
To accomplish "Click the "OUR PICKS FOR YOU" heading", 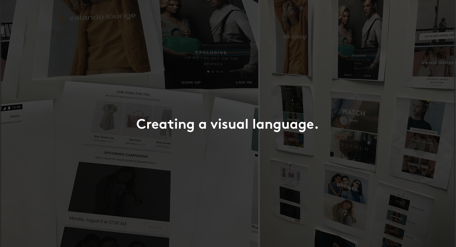I will pyautogui.click(x=133, y=93).
